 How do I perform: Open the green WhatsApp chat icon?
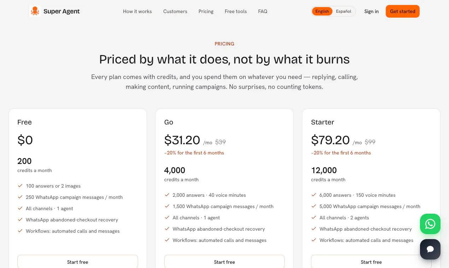click(430, 224)
